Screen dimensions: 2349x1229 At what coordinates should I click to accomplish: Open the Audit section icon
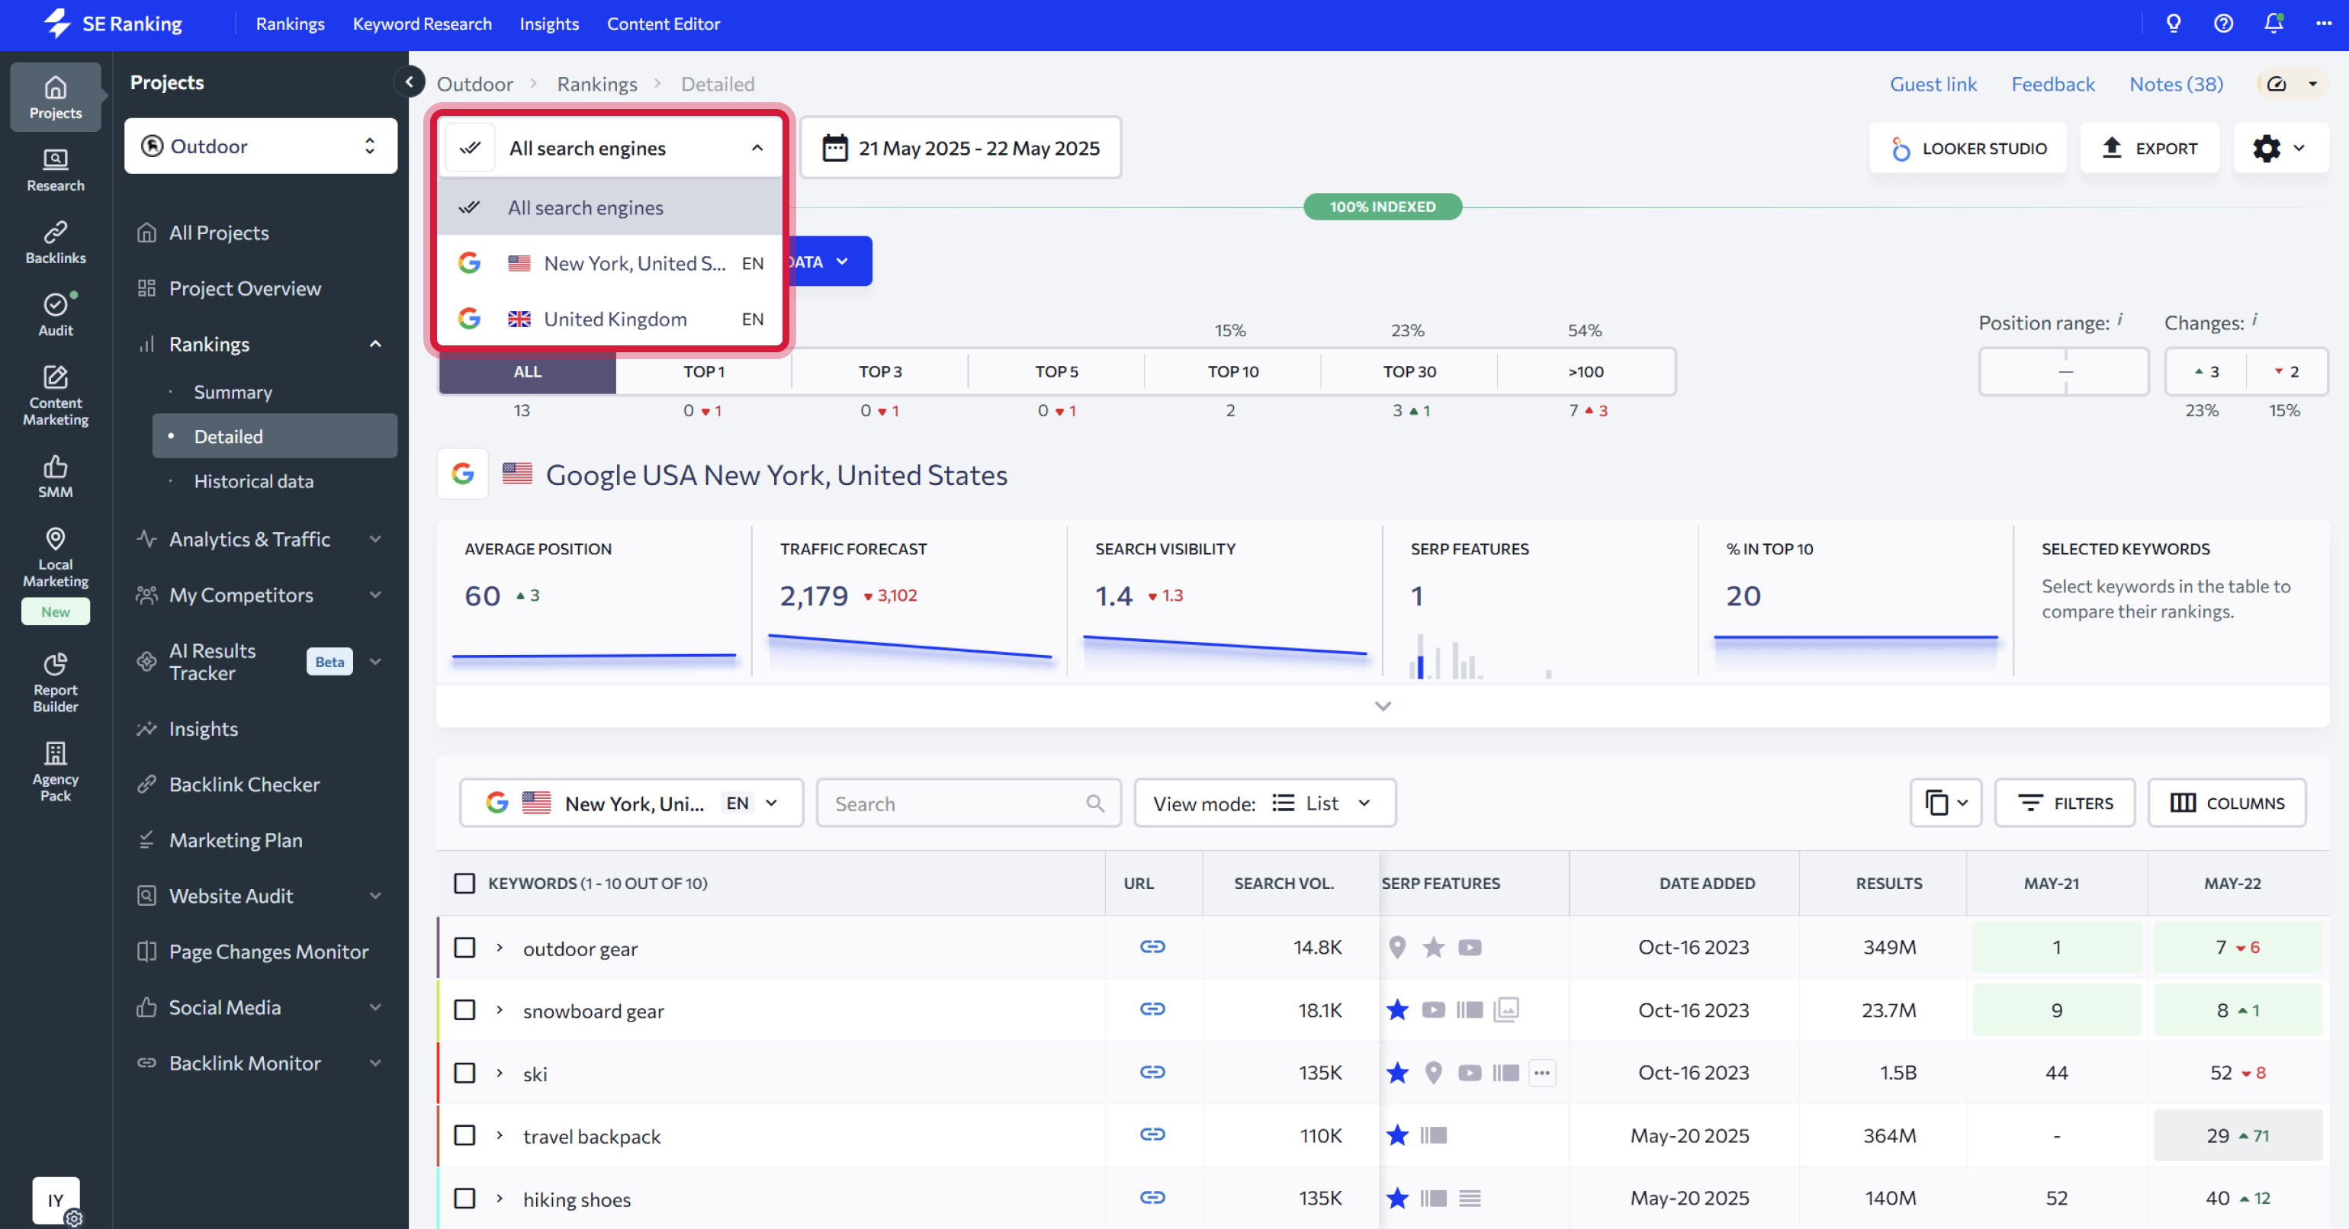tap(56, 315)
